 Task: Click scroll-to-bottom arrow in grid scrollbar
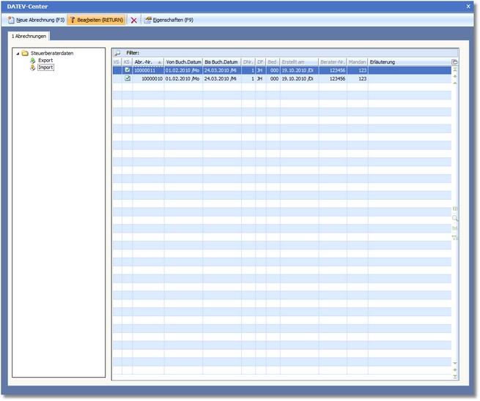tap(455, 376)
